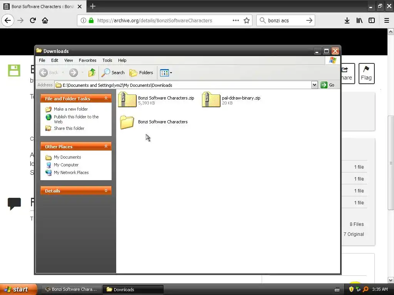Image resolution: width=394 pixels, height=295 pixels.
Task: Open Forward history dropdown arrow
Action: (x=82, y=73)
